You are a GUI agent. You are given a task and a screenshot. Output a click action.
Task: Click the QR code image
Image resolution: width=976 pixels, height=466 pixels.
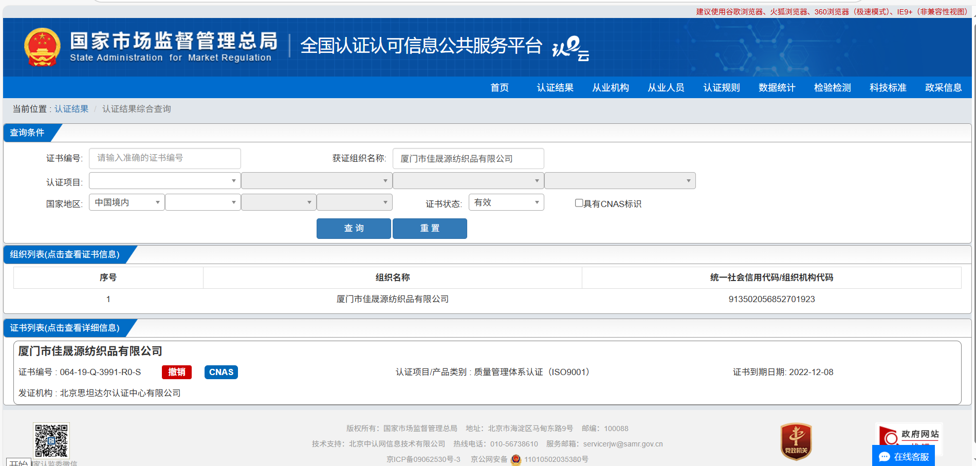[51, 440]
